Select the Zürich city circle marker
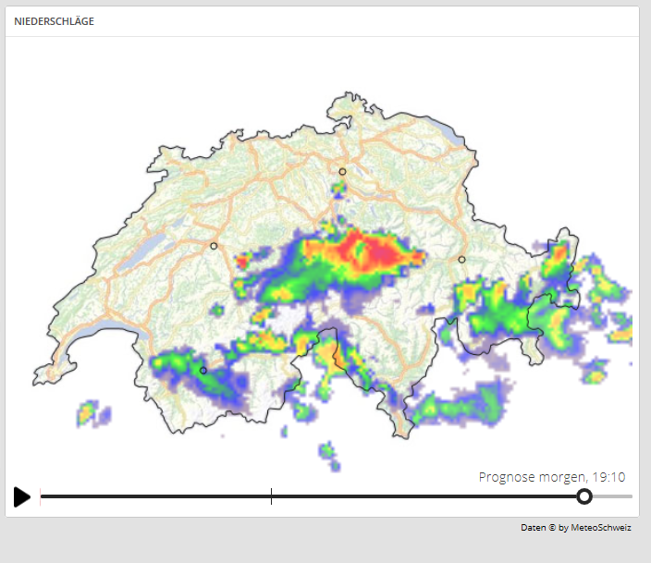651x563 pixels. coord(342,171)
